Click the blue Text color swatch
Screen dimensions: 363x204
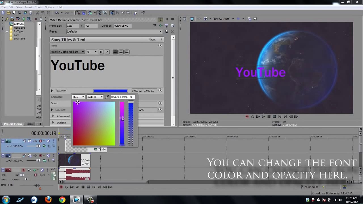(x=111, y=91)
